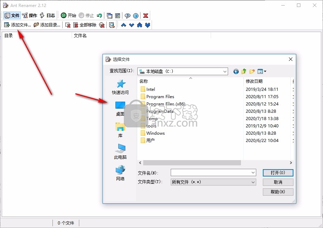Start renaming with the 开始 Go button
The image size is (323, 228).
[68, 15]
